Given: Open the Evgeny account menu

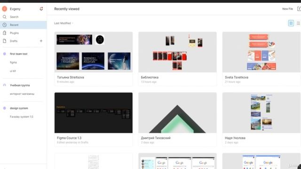Looking at the screenshot, I should point(15,9).
